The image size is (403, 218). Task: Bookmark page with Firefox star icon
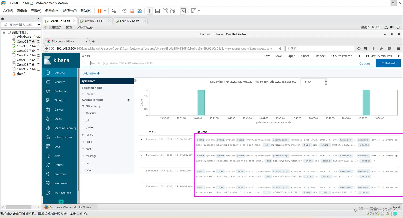pos(359,49)
